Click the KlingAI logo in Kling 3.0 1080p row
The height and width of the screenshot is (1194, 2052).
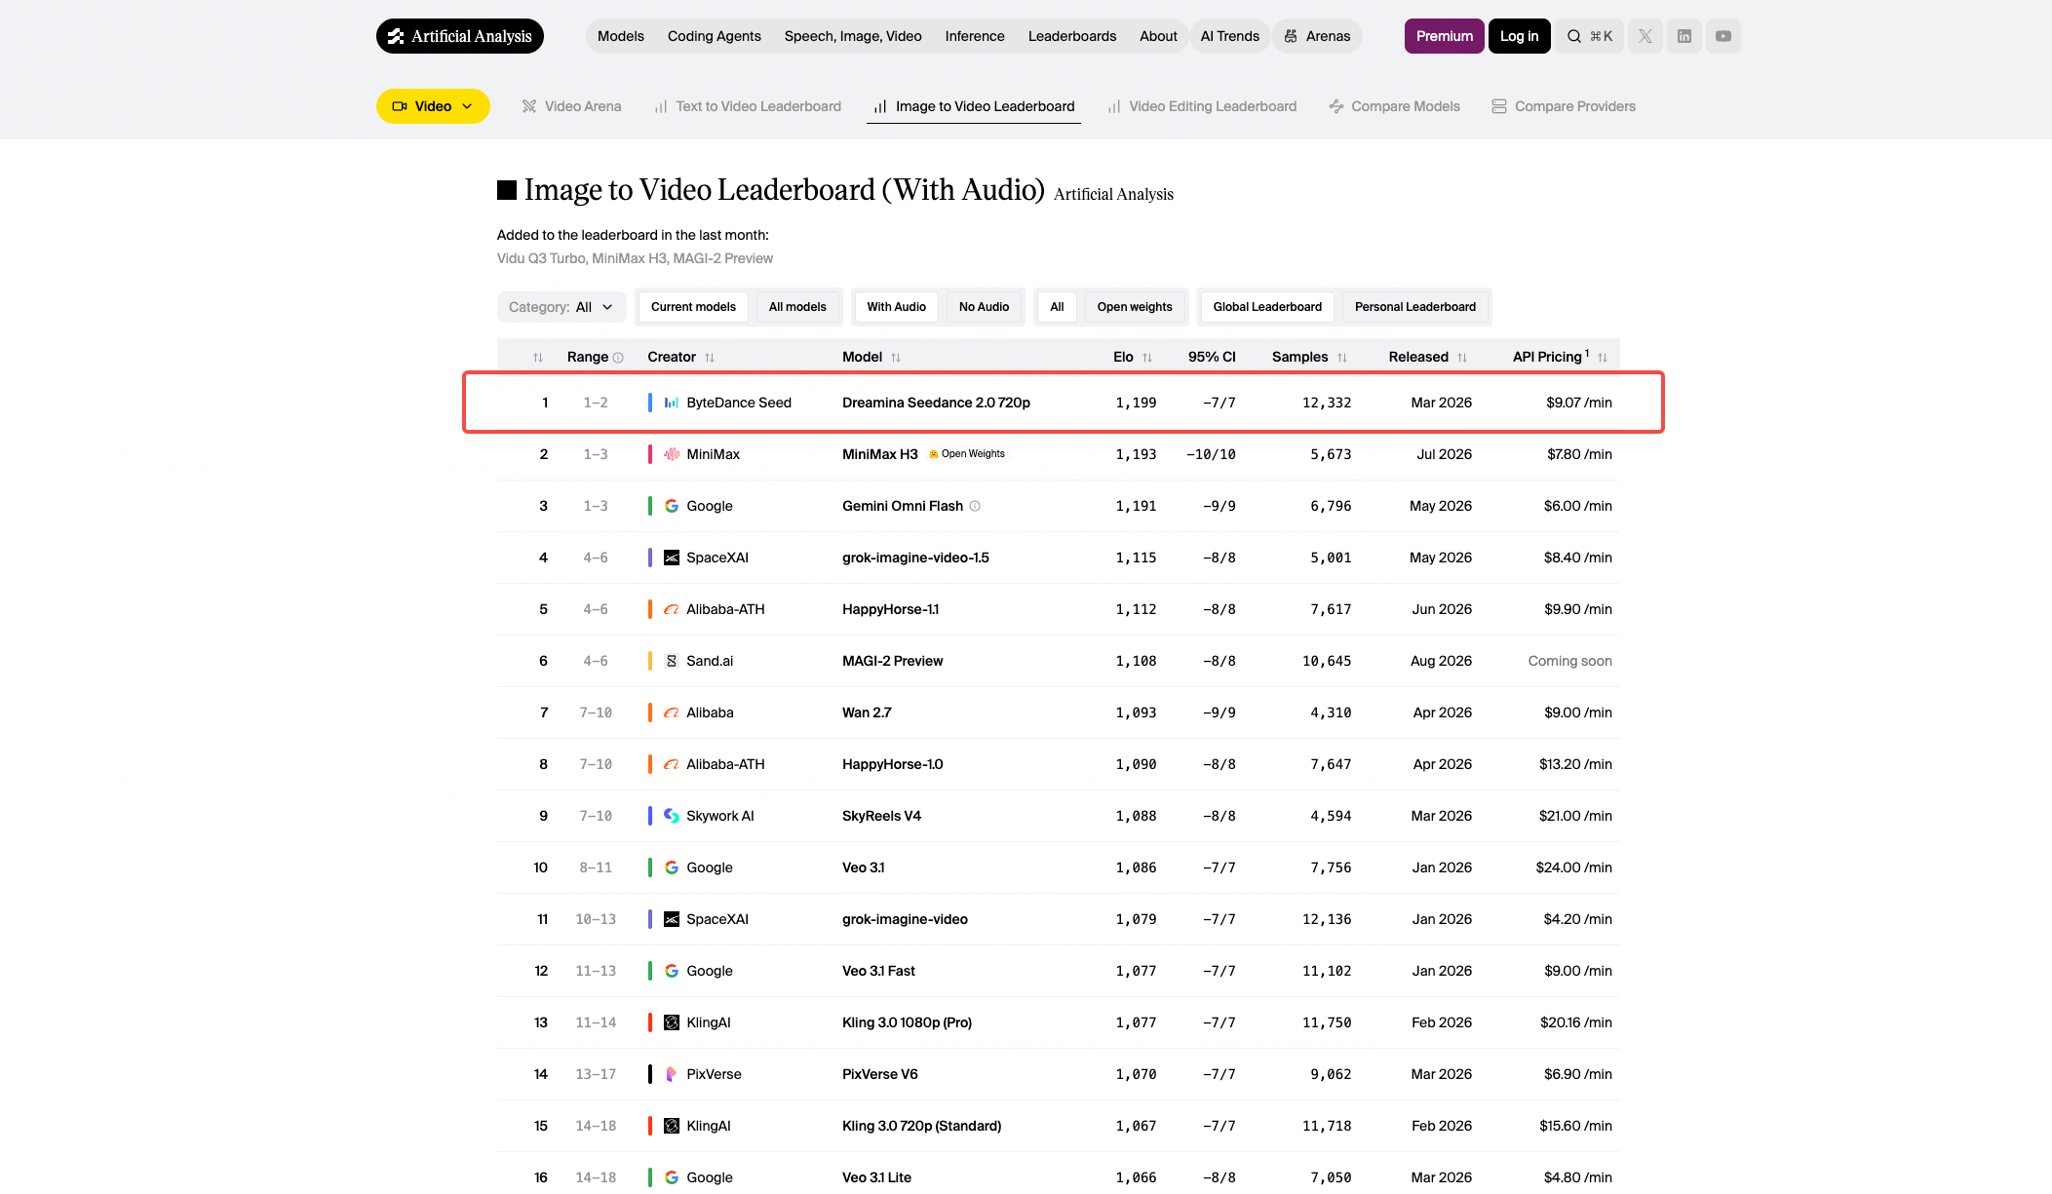tap(672, 1022)
